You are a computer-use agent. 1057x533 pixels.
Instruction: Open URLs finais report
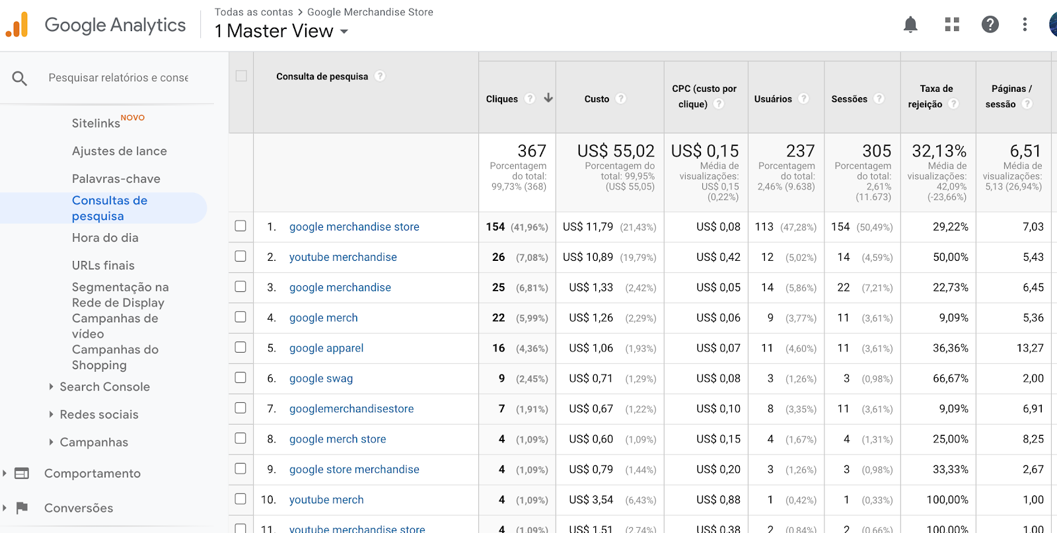tap(103, 266)
